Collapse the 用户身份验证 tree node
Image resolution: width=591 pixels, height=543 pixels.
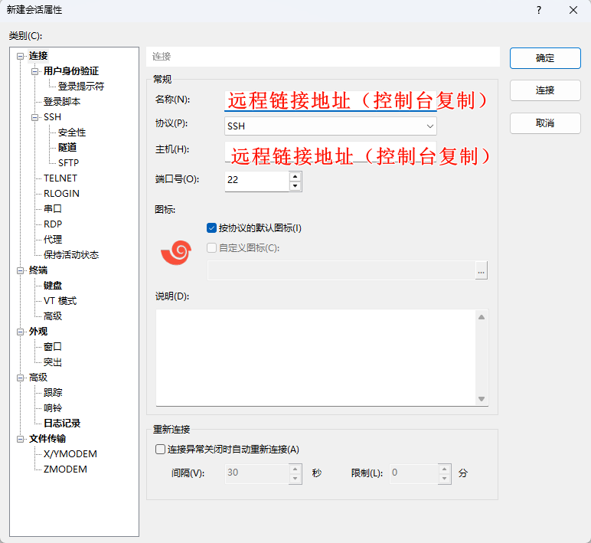[34, 71]
